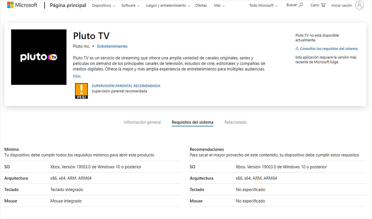Click the user account avatar icon
Viewport: 372px width, 219px height.
click(x=360, y=5)
